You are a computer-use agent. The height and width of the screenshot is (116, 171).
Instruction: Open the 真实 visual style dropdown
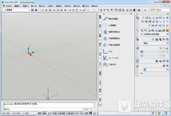point(168,43)
